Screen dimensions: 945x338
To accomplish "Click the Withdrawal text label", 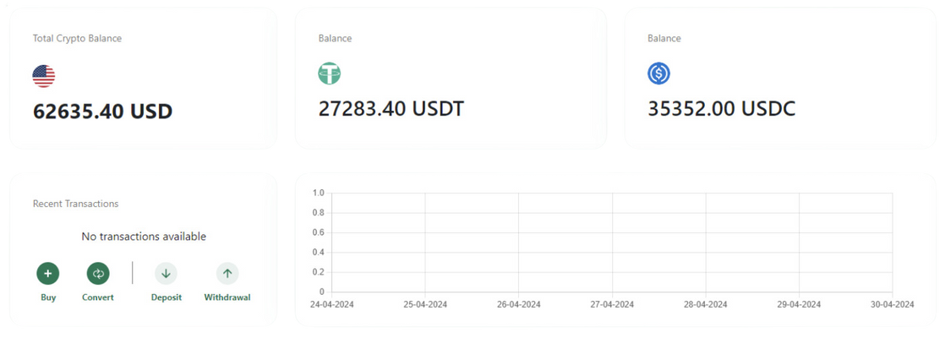I will click(227, 297).
